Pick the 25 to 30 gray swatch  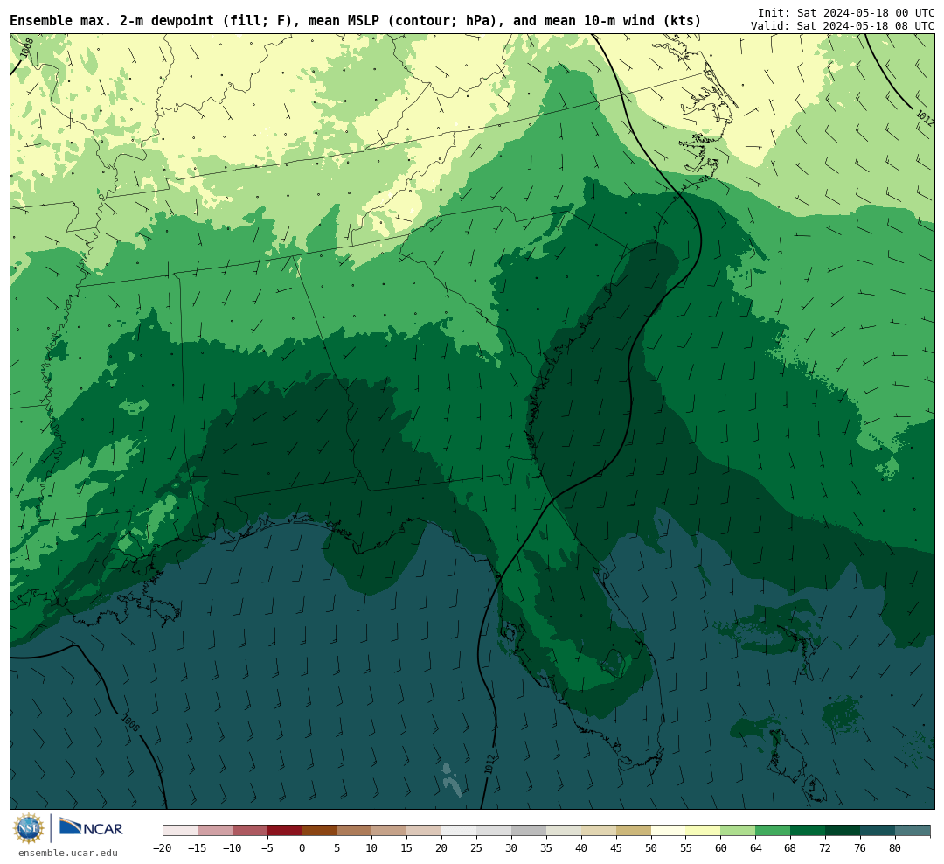coord(494,831)
